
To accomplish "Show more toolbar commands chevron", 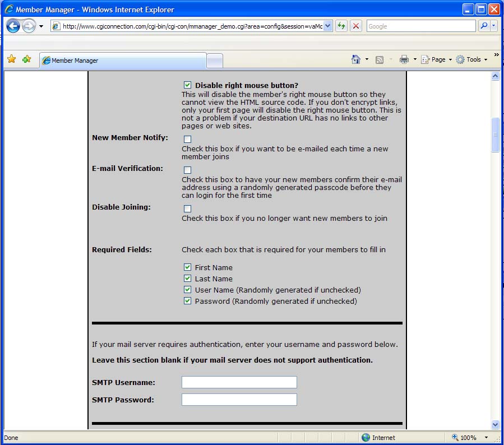I will 496,55.
